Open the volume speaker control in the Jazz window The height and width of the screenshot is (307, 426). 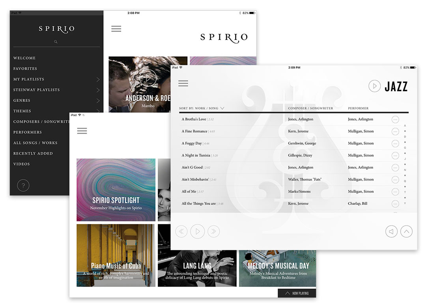[391, 232]
